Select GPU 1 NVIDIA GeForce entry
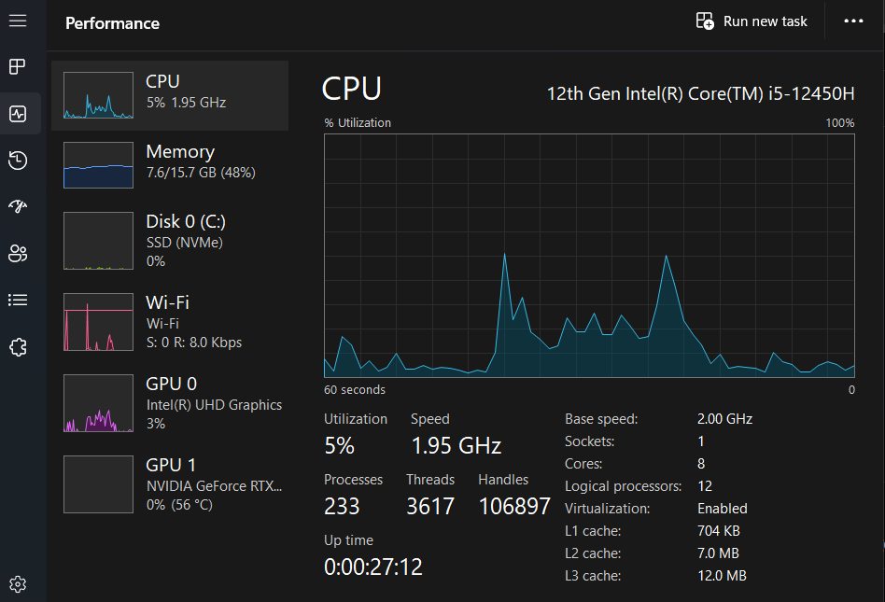This screenshot has width=885, height=602. 170,484
